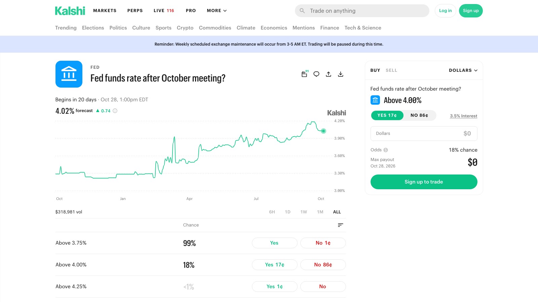Open the calendar icon with 11 badge

click(x=304, y=74)
